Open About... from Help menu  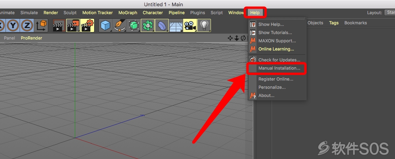point(277,96)
